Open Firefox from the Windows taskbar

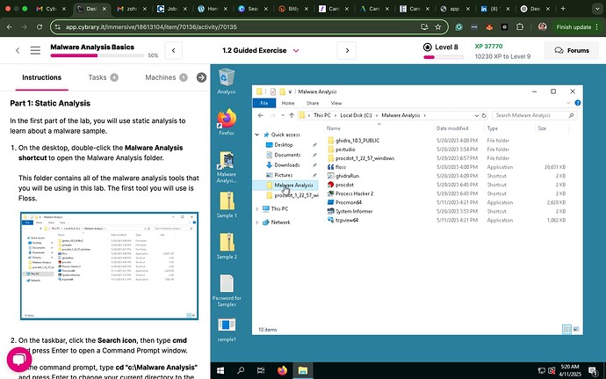click(x=282, y=370)
